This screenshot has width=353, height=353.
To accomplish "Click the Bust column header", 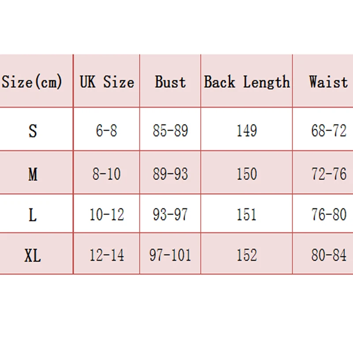I will tap(170, 82).
